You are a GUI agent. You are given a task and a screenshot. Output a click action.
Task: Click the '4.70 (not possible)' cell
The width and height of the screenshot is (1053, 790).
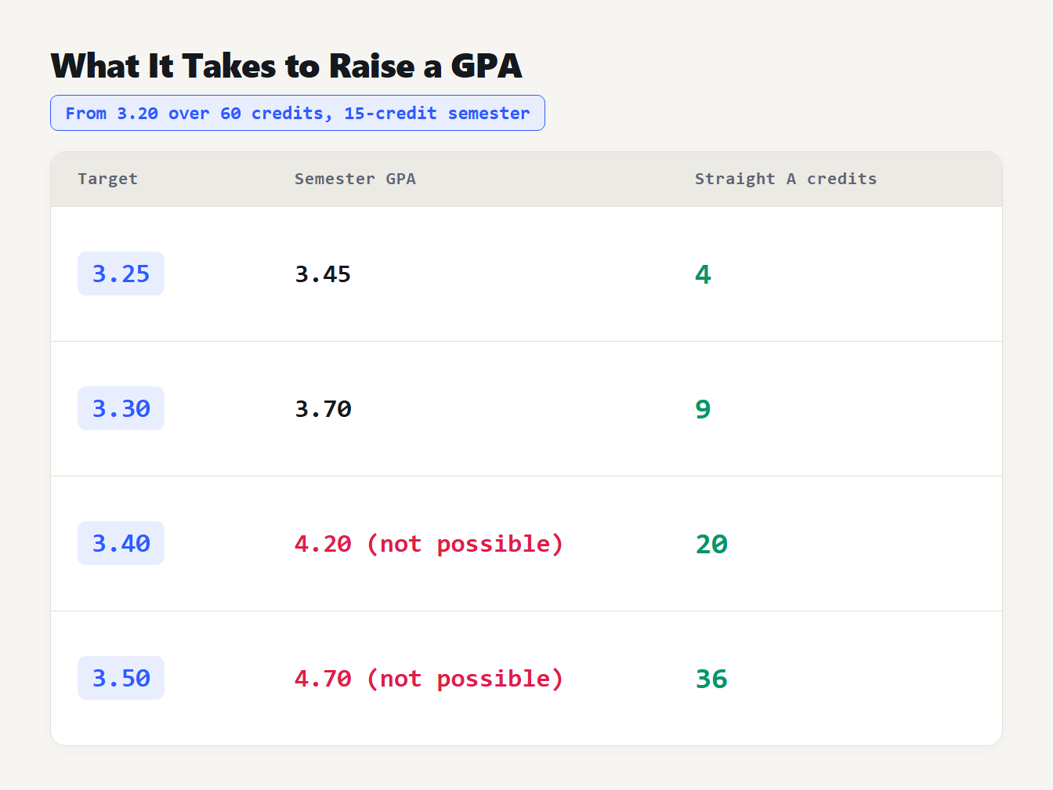coord(429,679)
